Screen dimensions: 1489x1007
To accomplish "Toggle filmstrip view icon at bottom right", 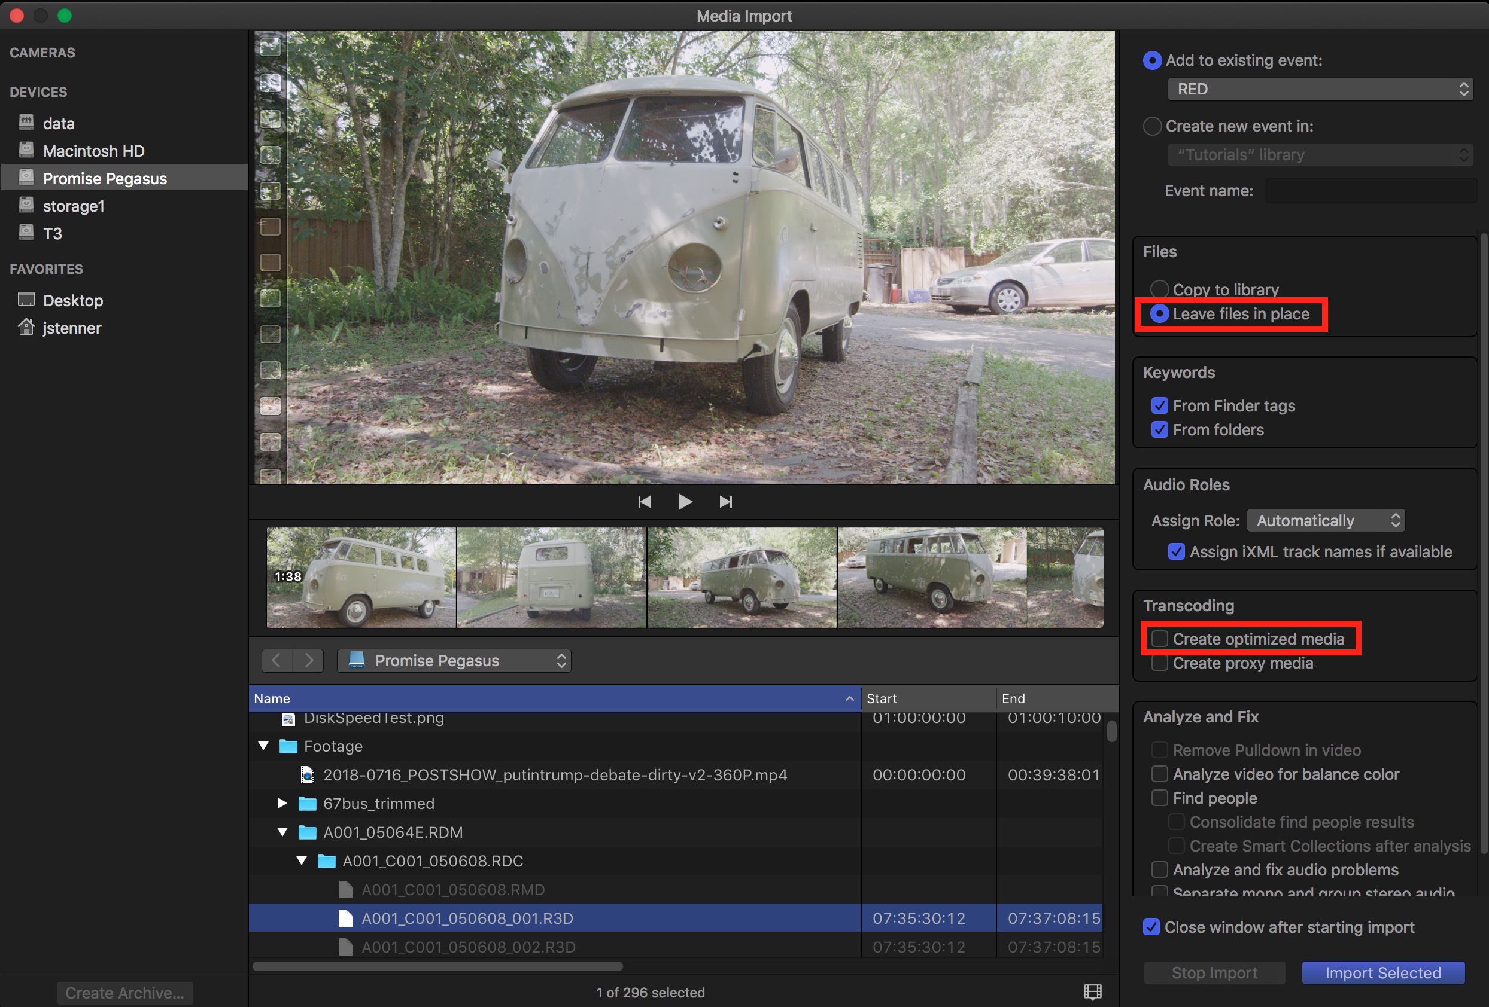I will click(1092, 991).
